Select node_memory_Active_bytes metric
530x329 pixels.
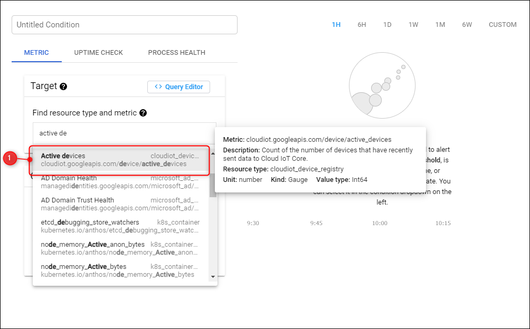tap(119, 270)
